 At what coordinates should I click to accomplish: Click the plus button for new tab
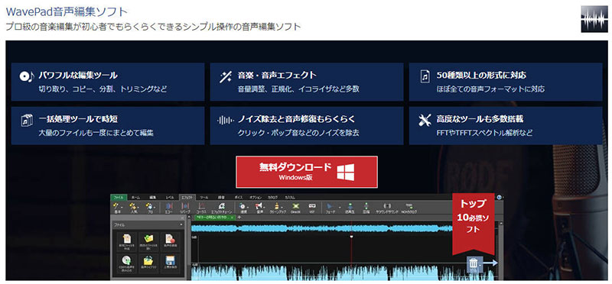[x=239, y=217]
